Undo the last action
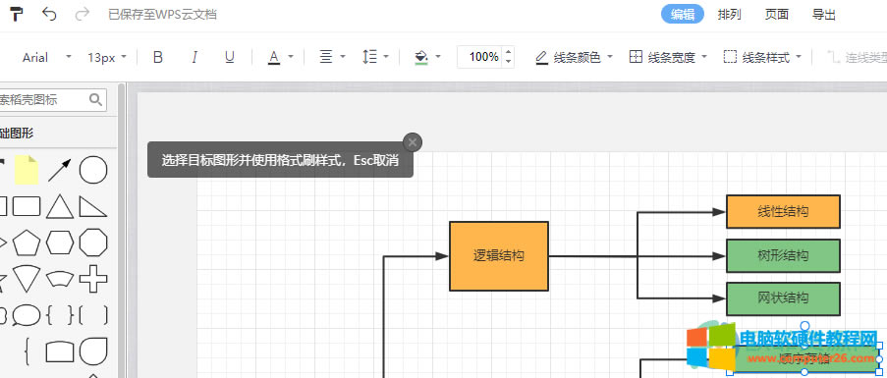 coord(49,14)
